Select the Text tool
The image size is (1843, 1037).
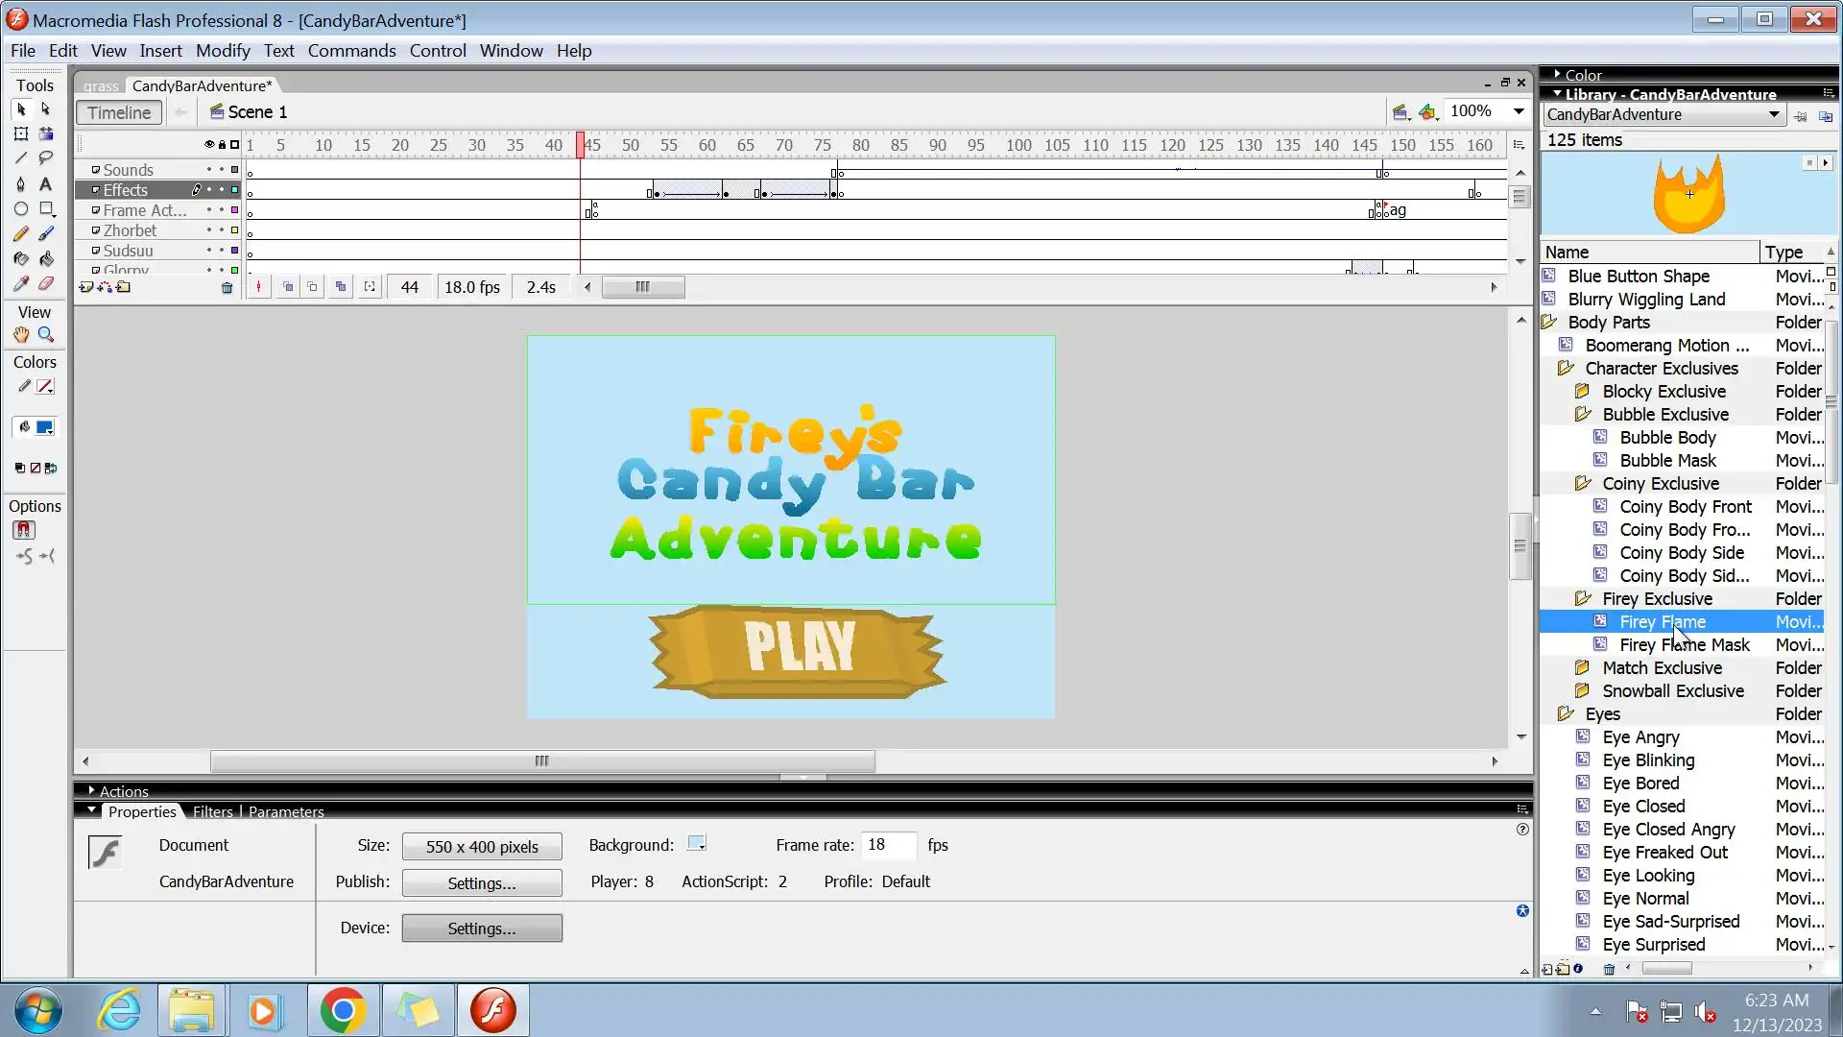coord(45,184)
